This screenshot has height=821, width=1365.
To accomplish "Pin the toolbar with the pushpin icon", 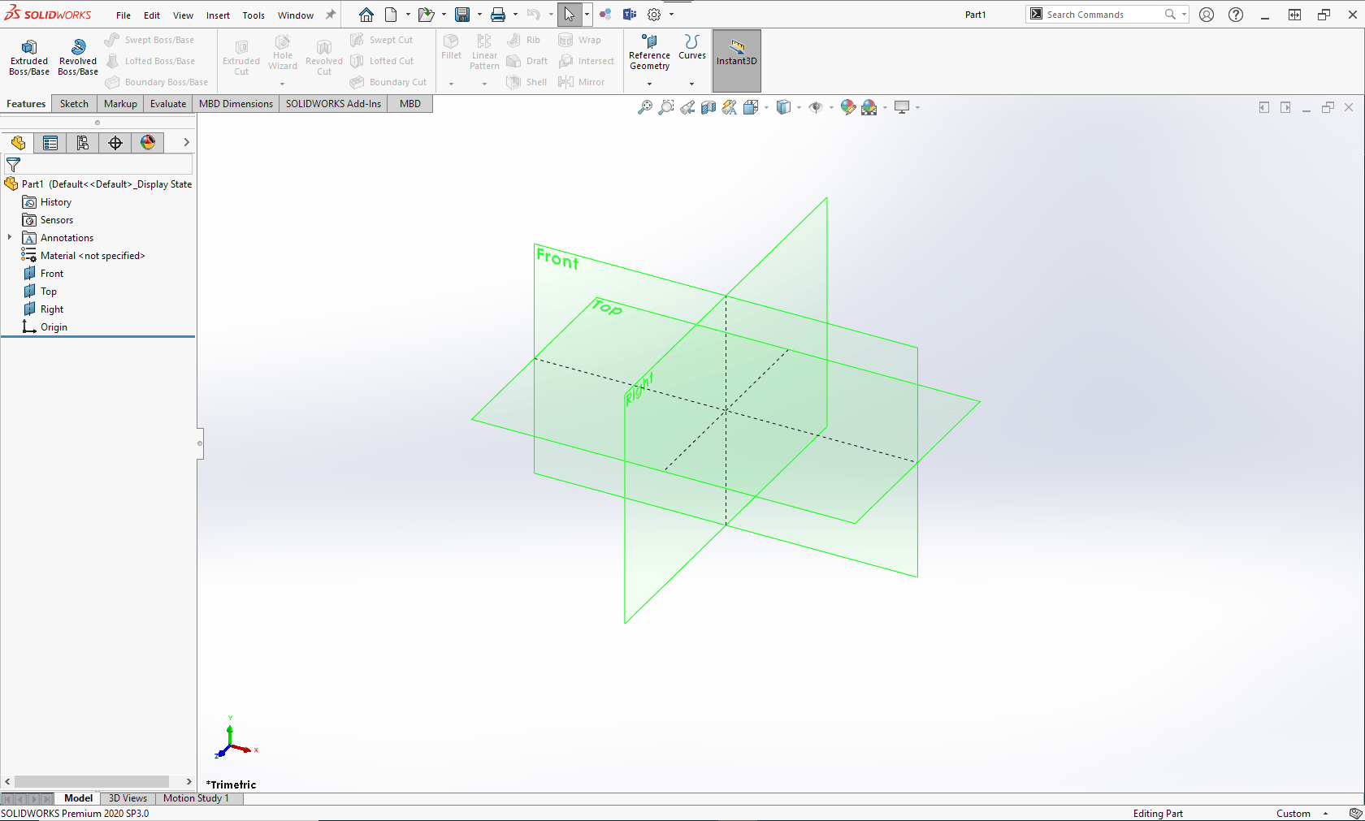I will 330,14.
